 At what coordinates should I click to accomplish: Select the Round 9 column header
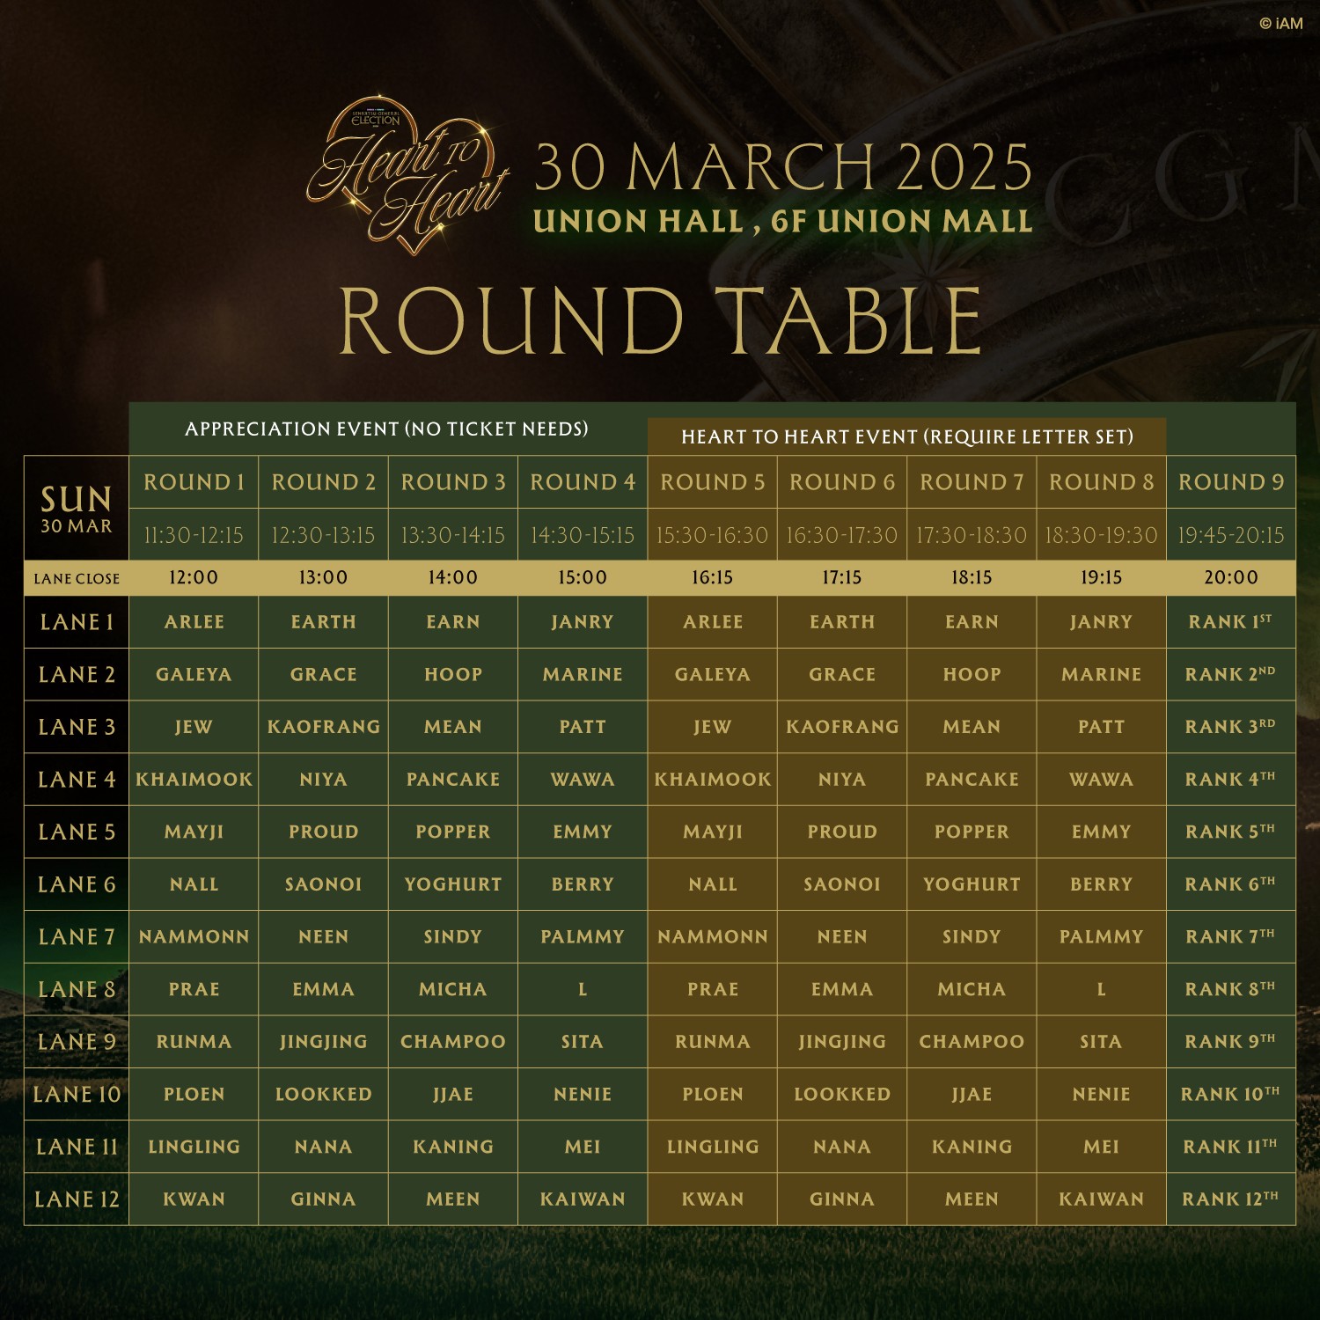pos(1231,482)
